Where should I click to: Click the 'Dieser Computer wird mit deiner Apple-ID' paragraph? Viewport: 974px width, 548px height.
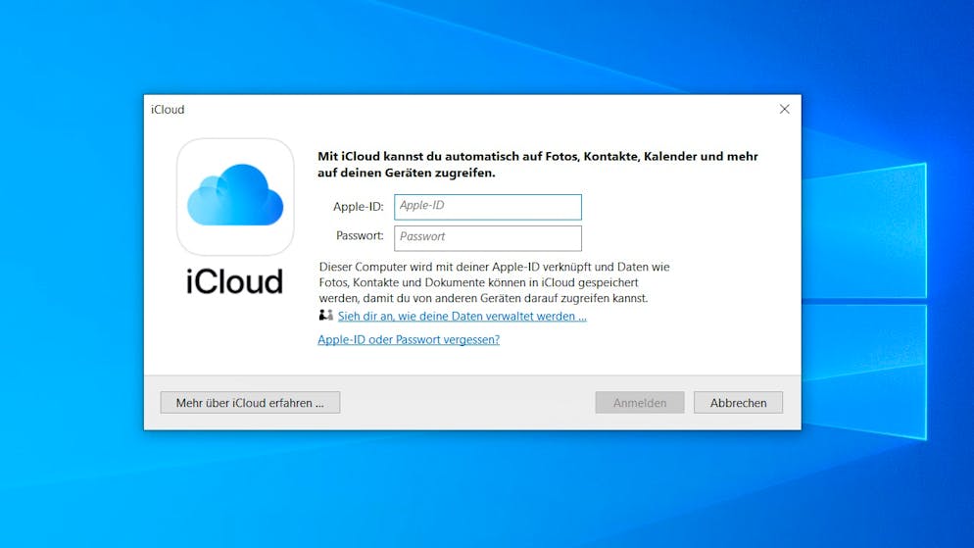pos(495,282)
